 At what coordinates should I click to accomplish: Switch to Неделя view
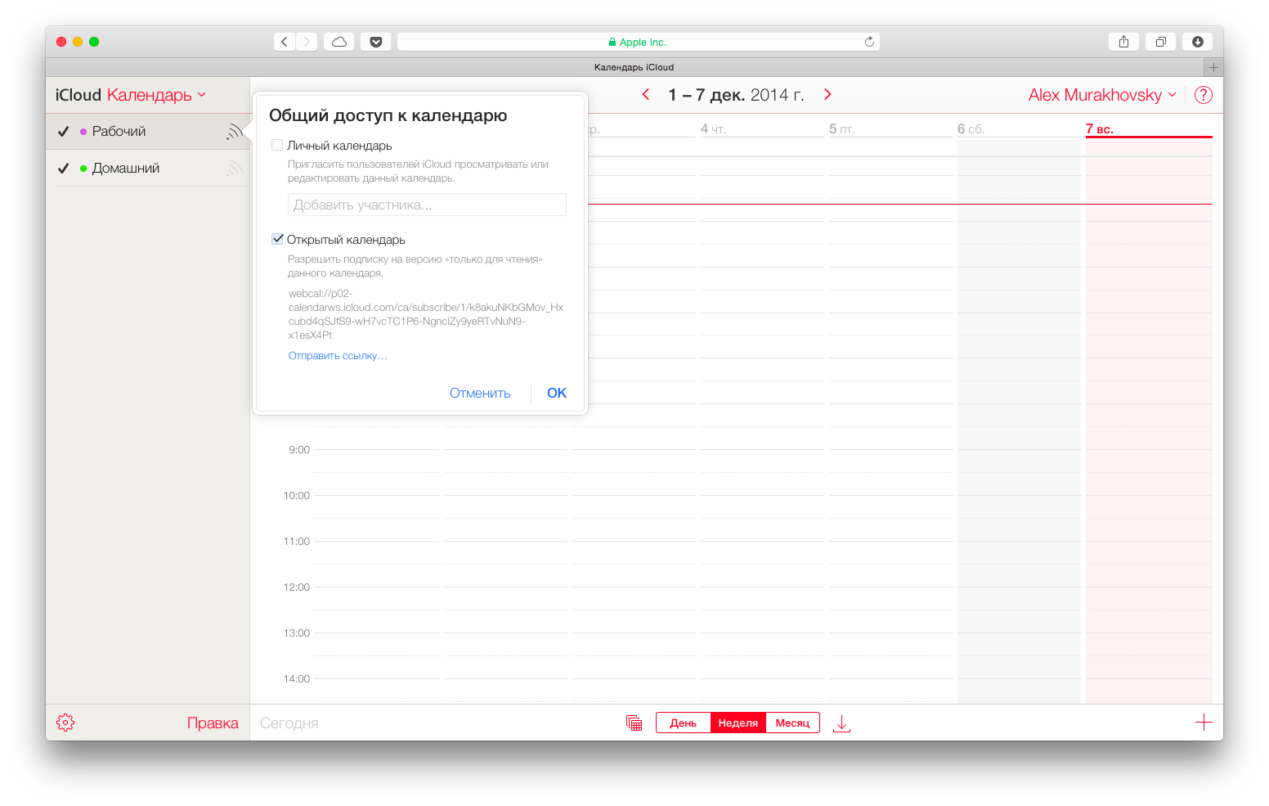tap(738, 723)
